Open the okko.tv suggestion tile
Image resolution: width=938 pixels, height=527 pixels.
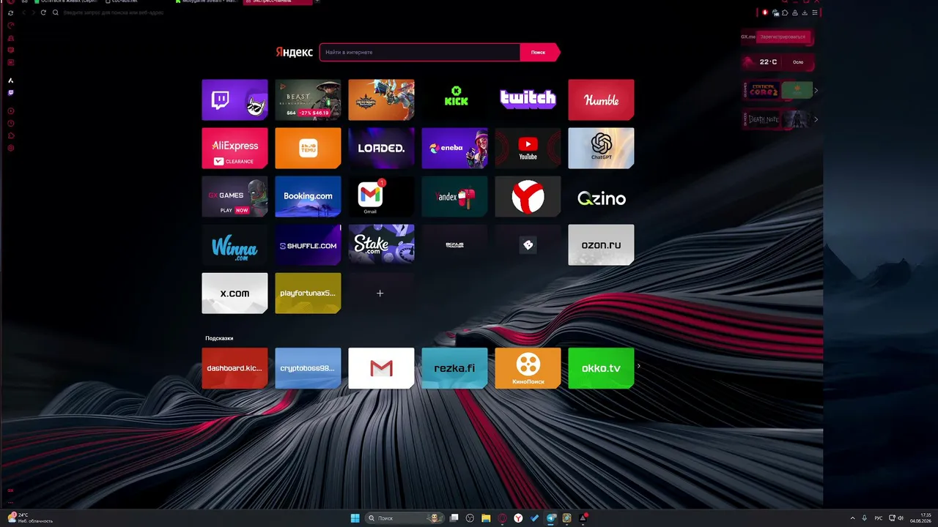[601, 368]
